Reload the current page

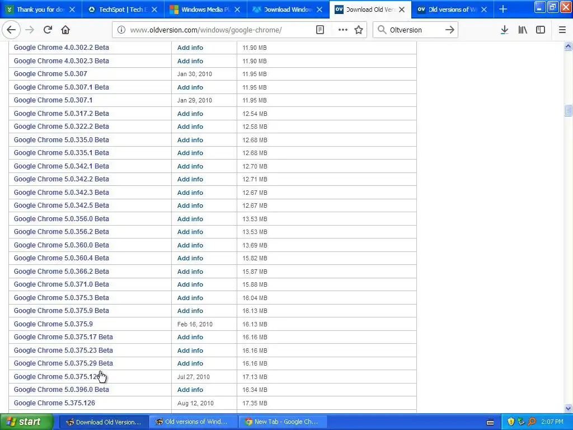point(48,30)
